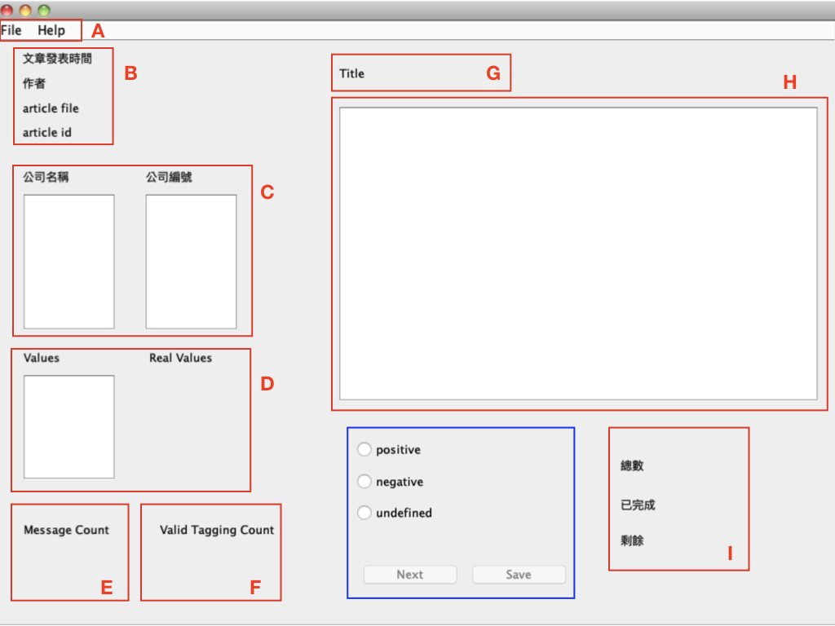The height and width of the screenshot is (626, 835).
Task: Click the Title label
Action: coord(352,73)
